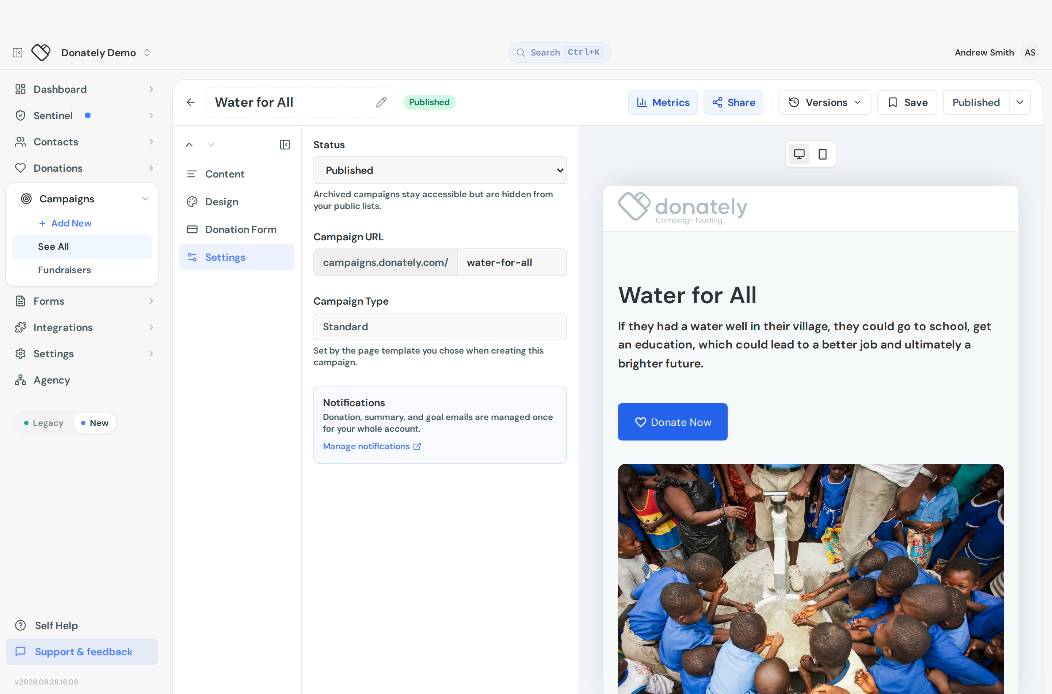Screen dimensions: 1052x694
Task: Click the version number v2026.09.28.16.08
Action: point(46,682)
